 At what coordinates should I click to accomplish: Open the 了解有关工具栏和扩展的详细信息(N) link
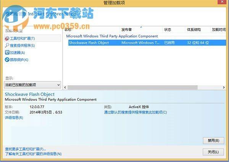coord(33,154)
